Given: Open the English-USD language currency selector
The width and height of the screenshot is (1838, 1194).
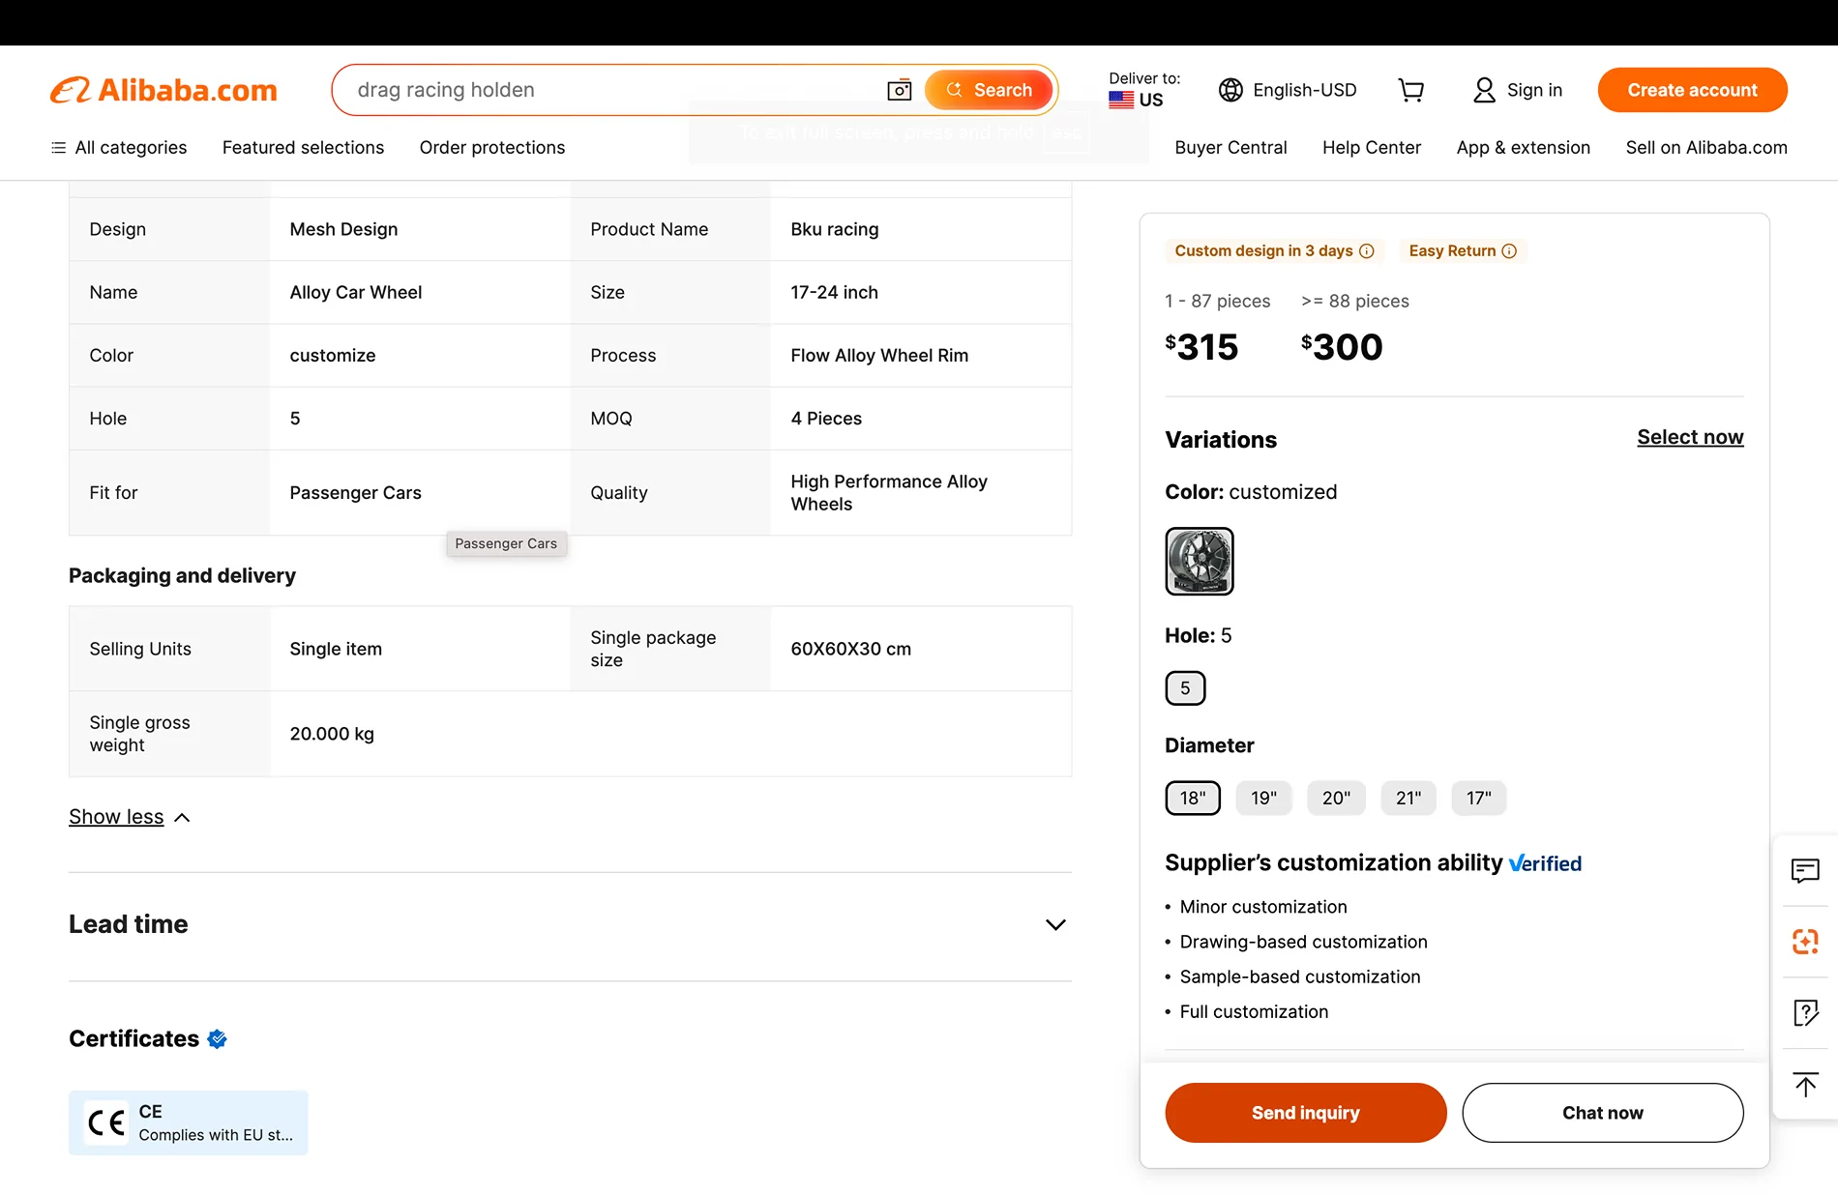Looking at the screenshot, I should click(x=1288, y=90).
